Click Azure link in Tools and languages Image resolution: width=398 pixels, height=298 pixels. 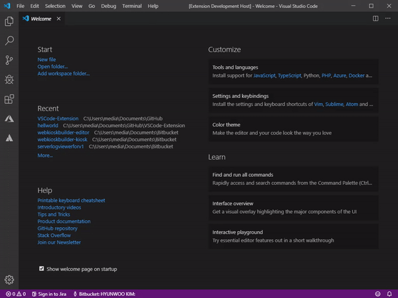340,75
